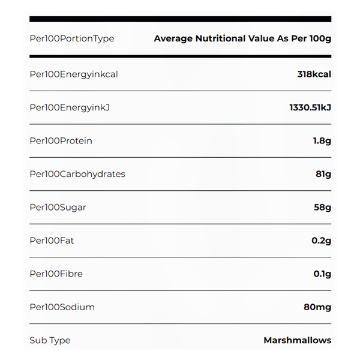The image size is (360, 360).
Task: Click the Sub Type label
Action: point(50,340)
